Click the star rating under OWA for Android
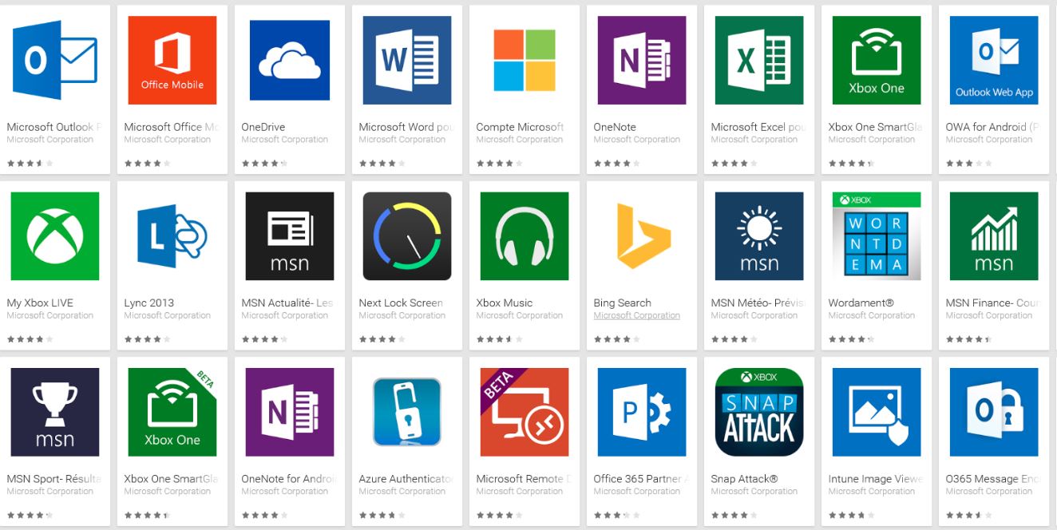 click(968, 164)
